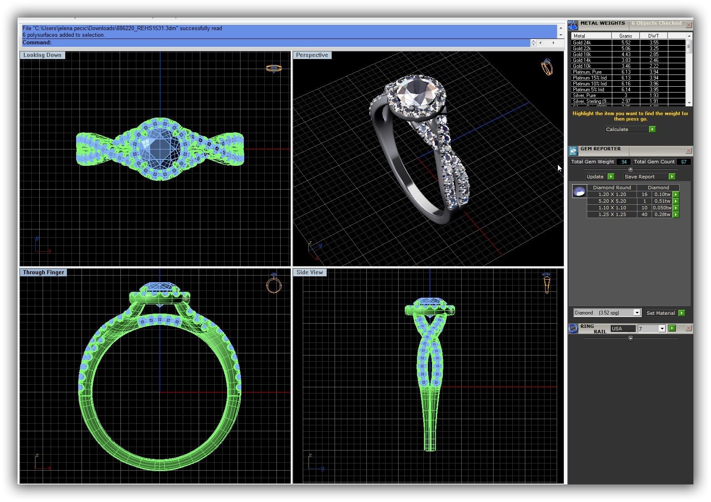The height and width of the screenshot is (502, 711).
Task: Select the Perspective viewport label
Action: click(x=312, y=55)
